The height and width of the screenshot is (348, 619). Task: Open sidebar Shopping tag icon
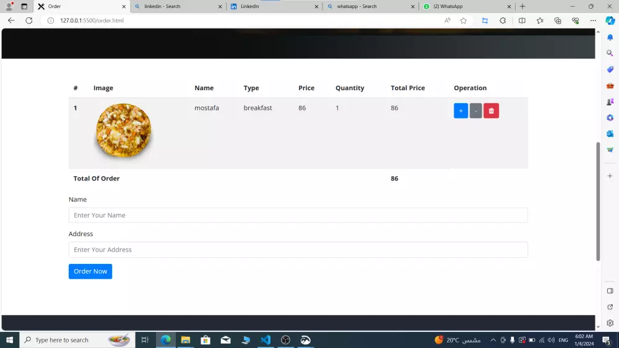pyautogui.click(x=610, y=69)
